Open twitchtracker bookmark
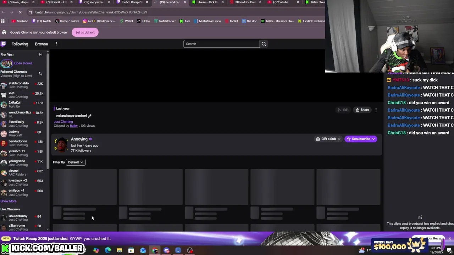Screen dimensions: 454x255 click(165, 21)
